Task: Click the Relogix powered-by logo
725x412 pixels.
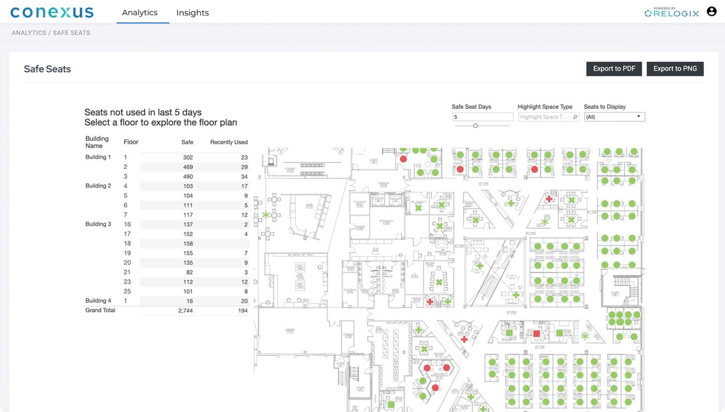Action: click(672, 12)
